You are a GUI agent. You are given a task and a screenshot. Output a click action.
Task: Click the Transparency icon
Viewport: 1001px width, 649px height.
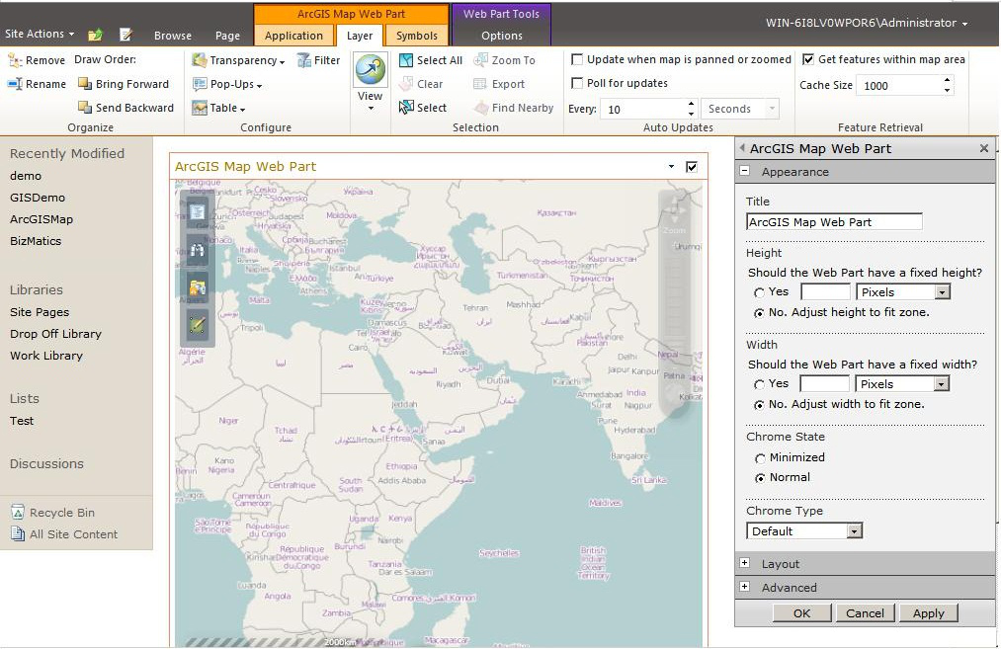(200, 60)
